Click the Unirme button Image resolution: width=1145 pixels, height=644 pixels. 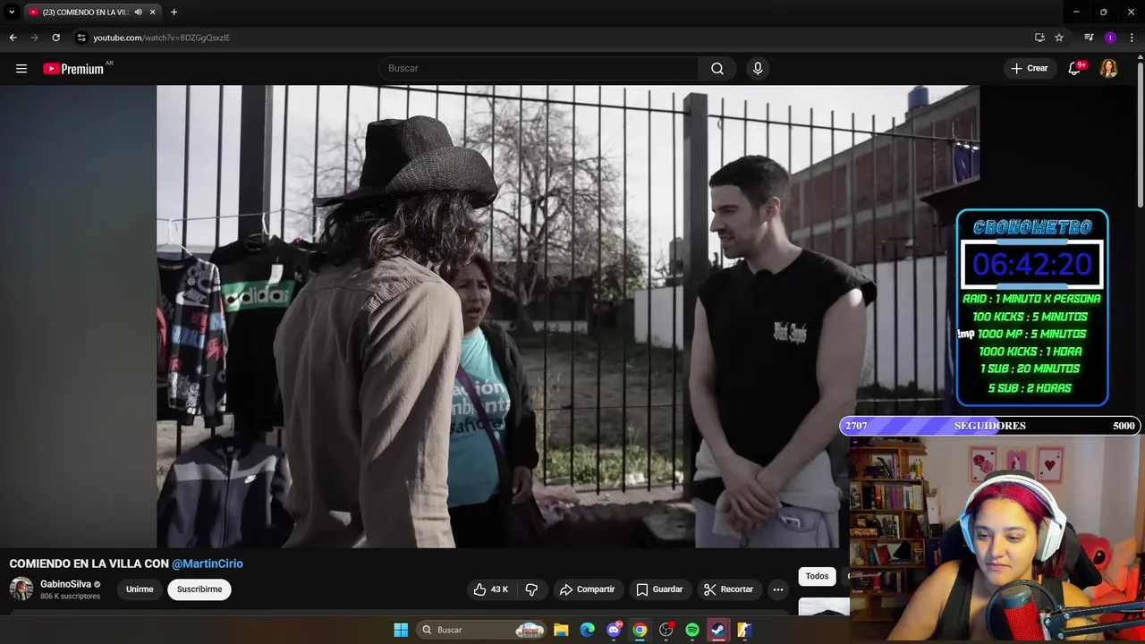pyautogui.click(x=140, y=589)
